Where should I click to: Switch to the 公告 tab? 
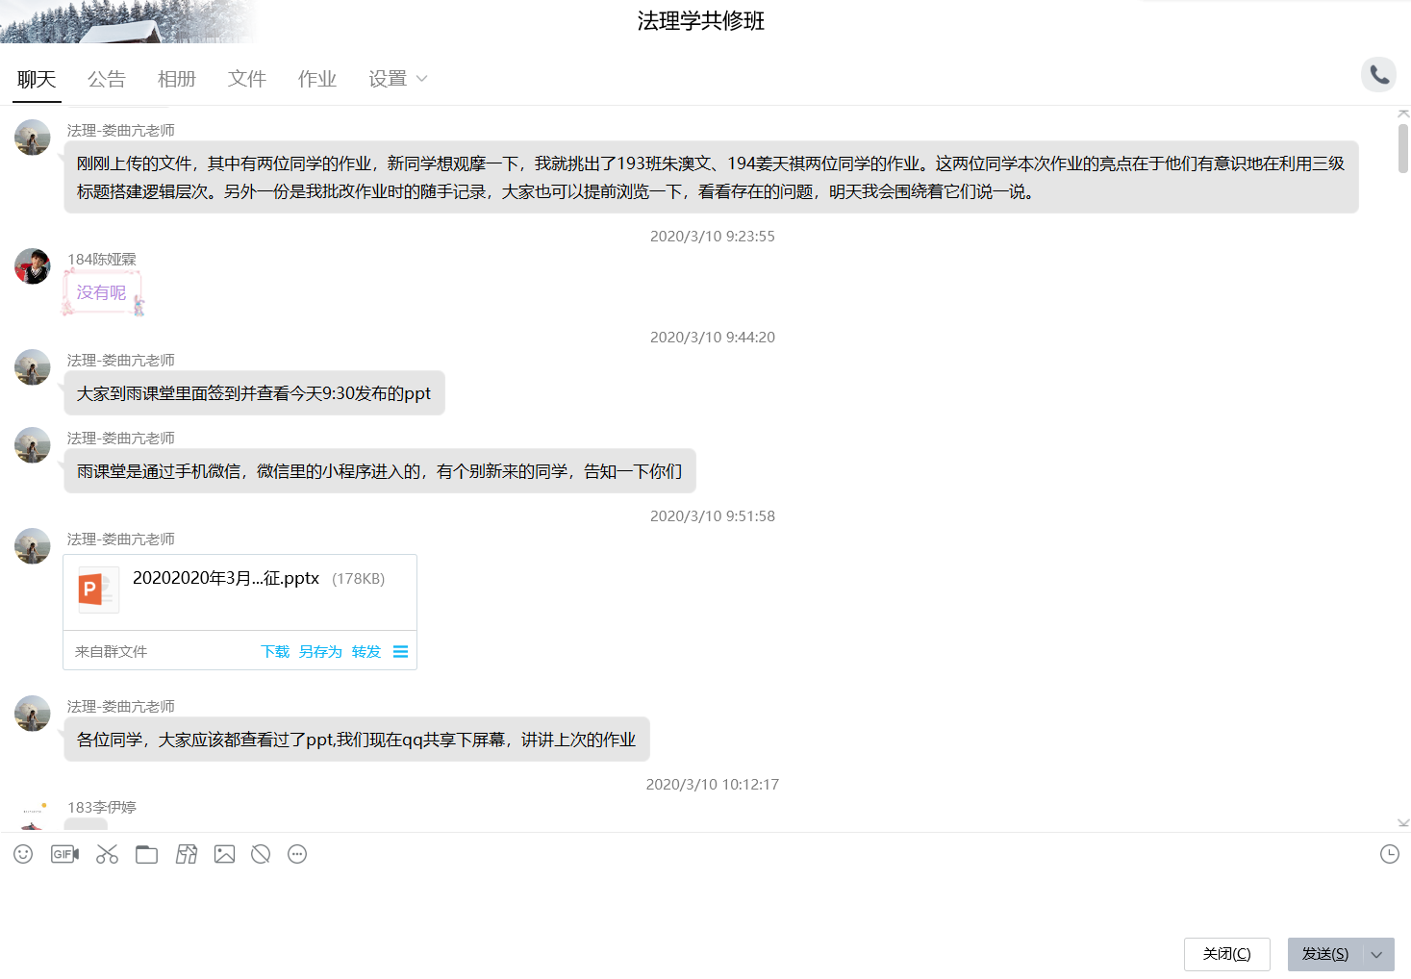click(x=106, y=79)
